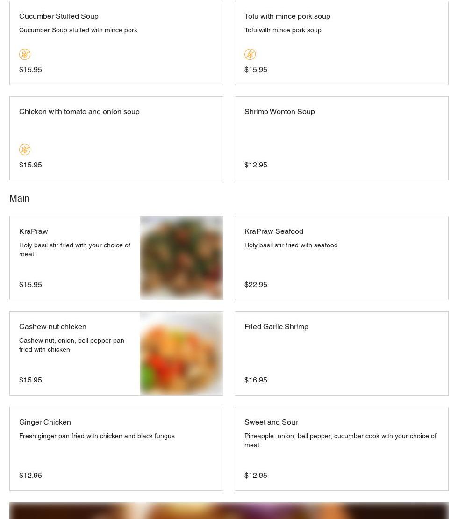This screenshot has width=451, height=519.
Task: Click gluten-free icon on Tofu with mince pork soup
Action: [x=250, y=54]
